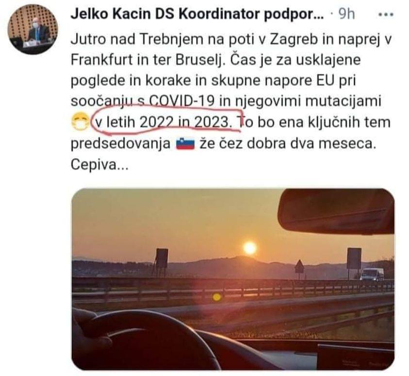409x376 pixels.
Task: Expand truncated text at 'Cepiva...'
Action: (x=99, y=165)
